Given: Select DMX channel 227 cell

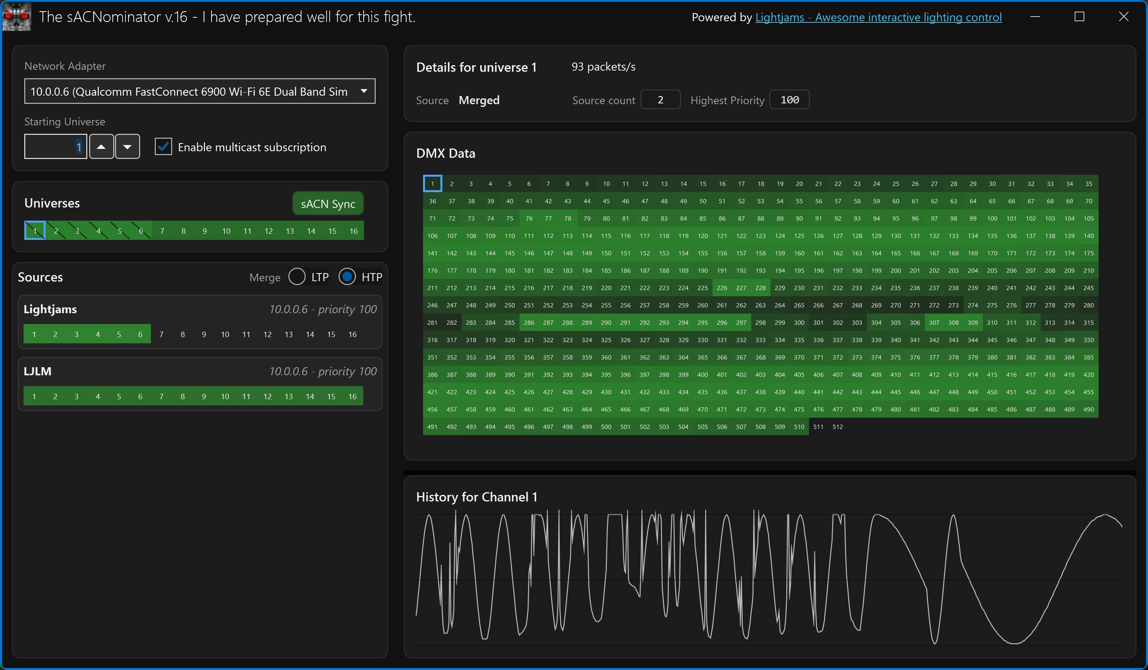Looking at the screenshot, I should pos(741,288).
